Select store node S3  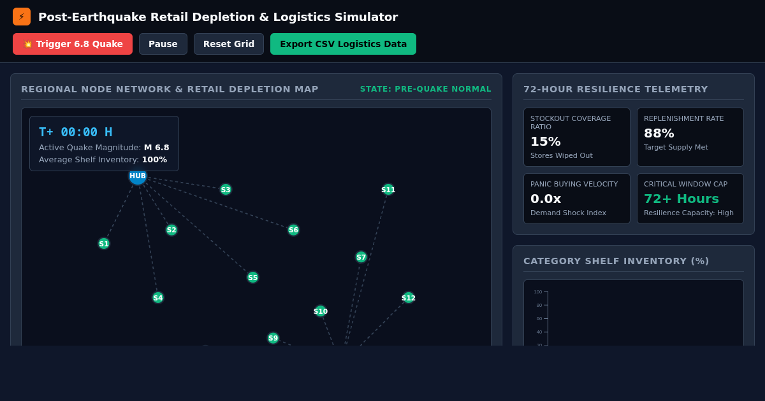click(x=226, y=190)
